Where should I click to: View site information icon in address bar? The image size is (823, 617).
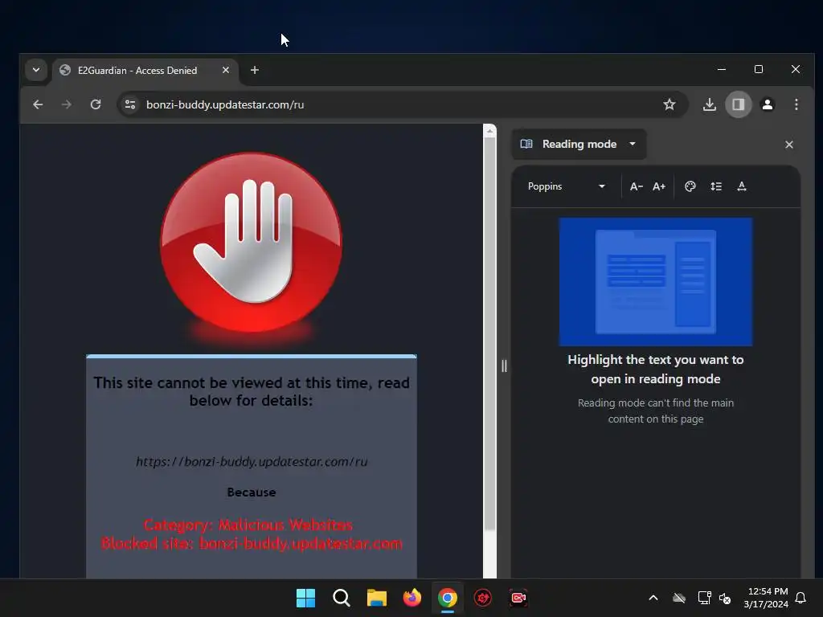pos(130,104)
